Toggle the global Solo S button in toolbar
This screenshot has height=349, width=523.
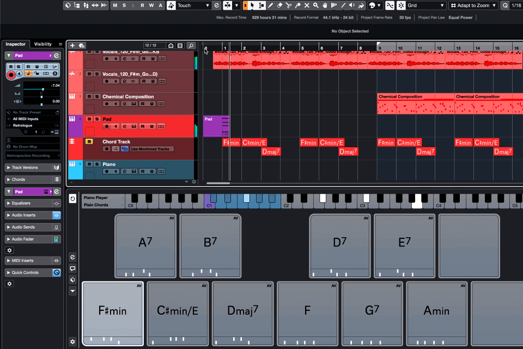[x=124, y=5]
